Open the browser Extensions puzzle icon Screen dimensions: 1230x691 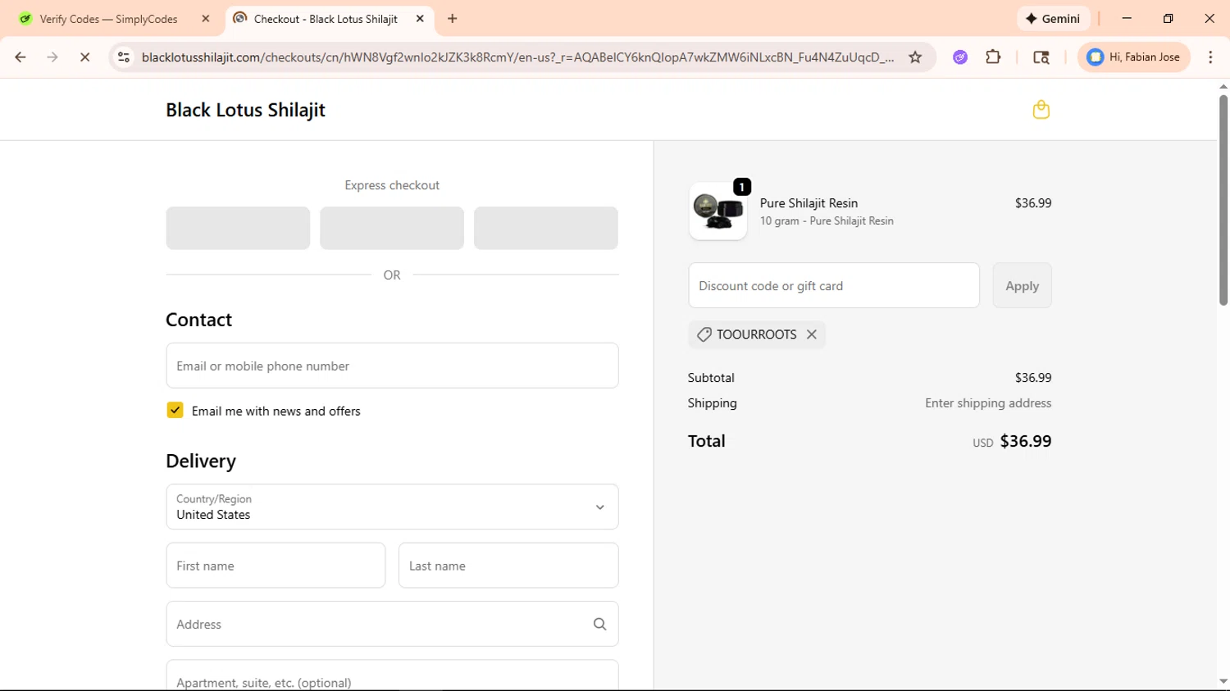[x=993, y=57]
